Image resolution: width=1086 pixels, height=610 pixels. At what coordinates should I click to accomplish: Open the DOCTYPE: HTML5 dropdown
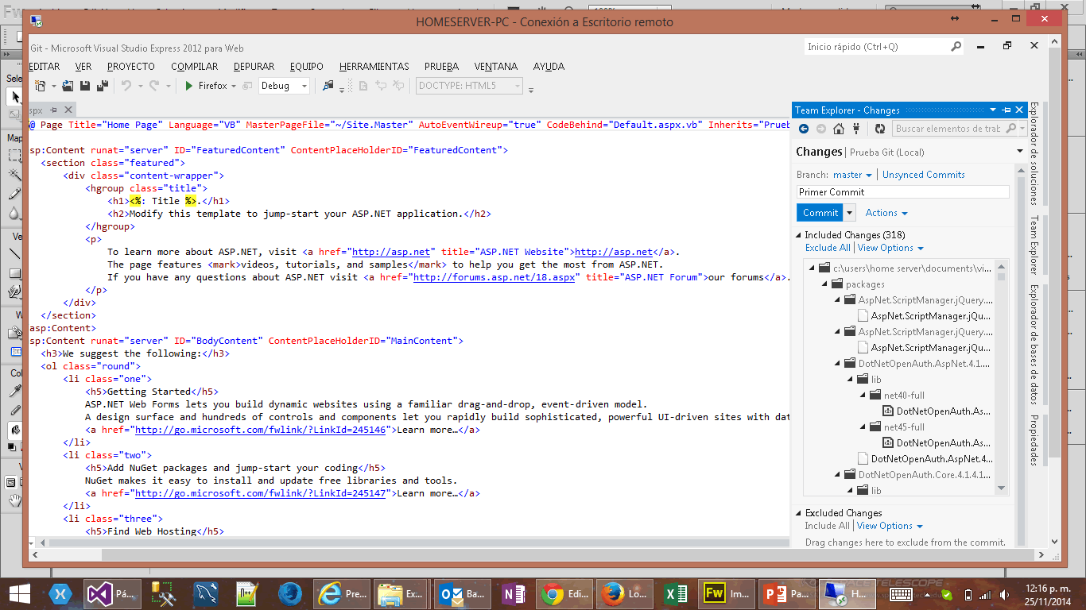point(518,86)
